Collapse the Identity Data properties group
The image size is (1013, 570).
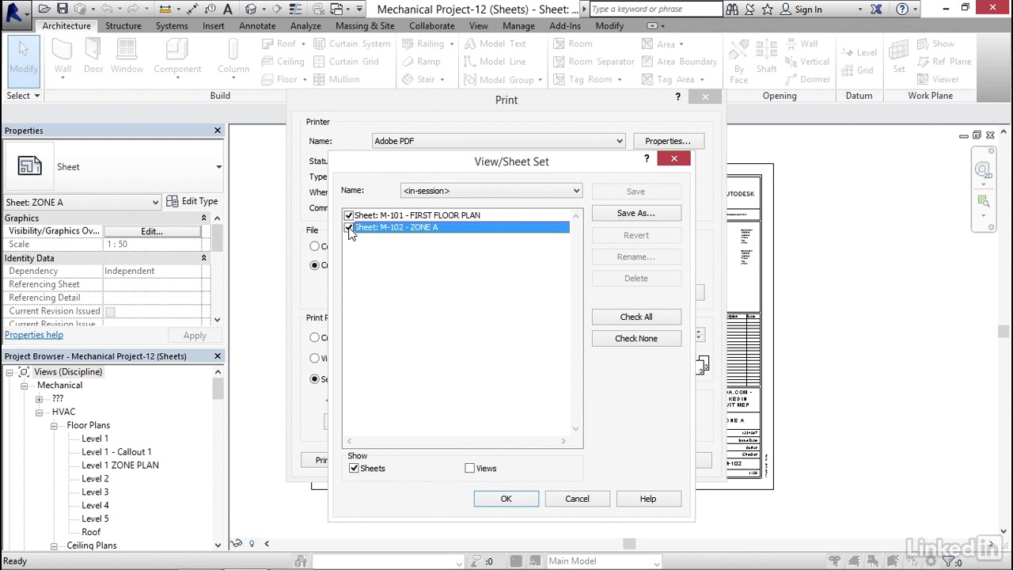203,258
